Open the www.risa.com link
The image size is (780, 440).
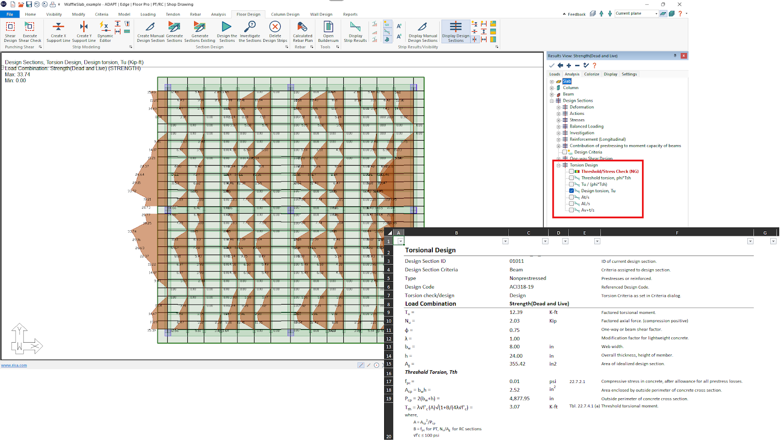[x=14, y=365]
